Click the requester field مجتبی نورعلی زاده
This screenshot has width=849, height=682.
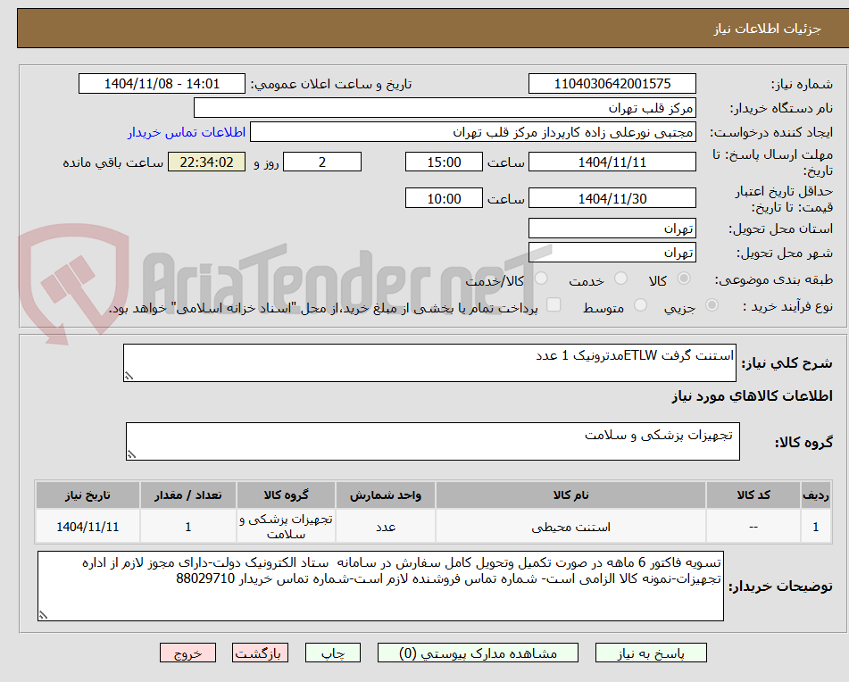point(472,132)
